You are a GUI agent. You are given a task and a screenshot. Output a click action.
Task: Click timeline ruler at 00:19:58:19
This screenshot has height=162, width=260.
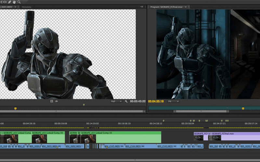pyautogui.click(x=124, y=123)
